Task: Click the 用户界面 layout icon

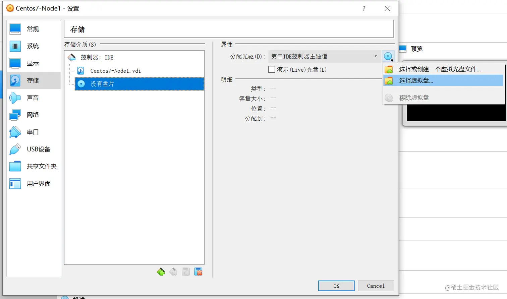Action: pyautogui.click(x=15, y=184)
